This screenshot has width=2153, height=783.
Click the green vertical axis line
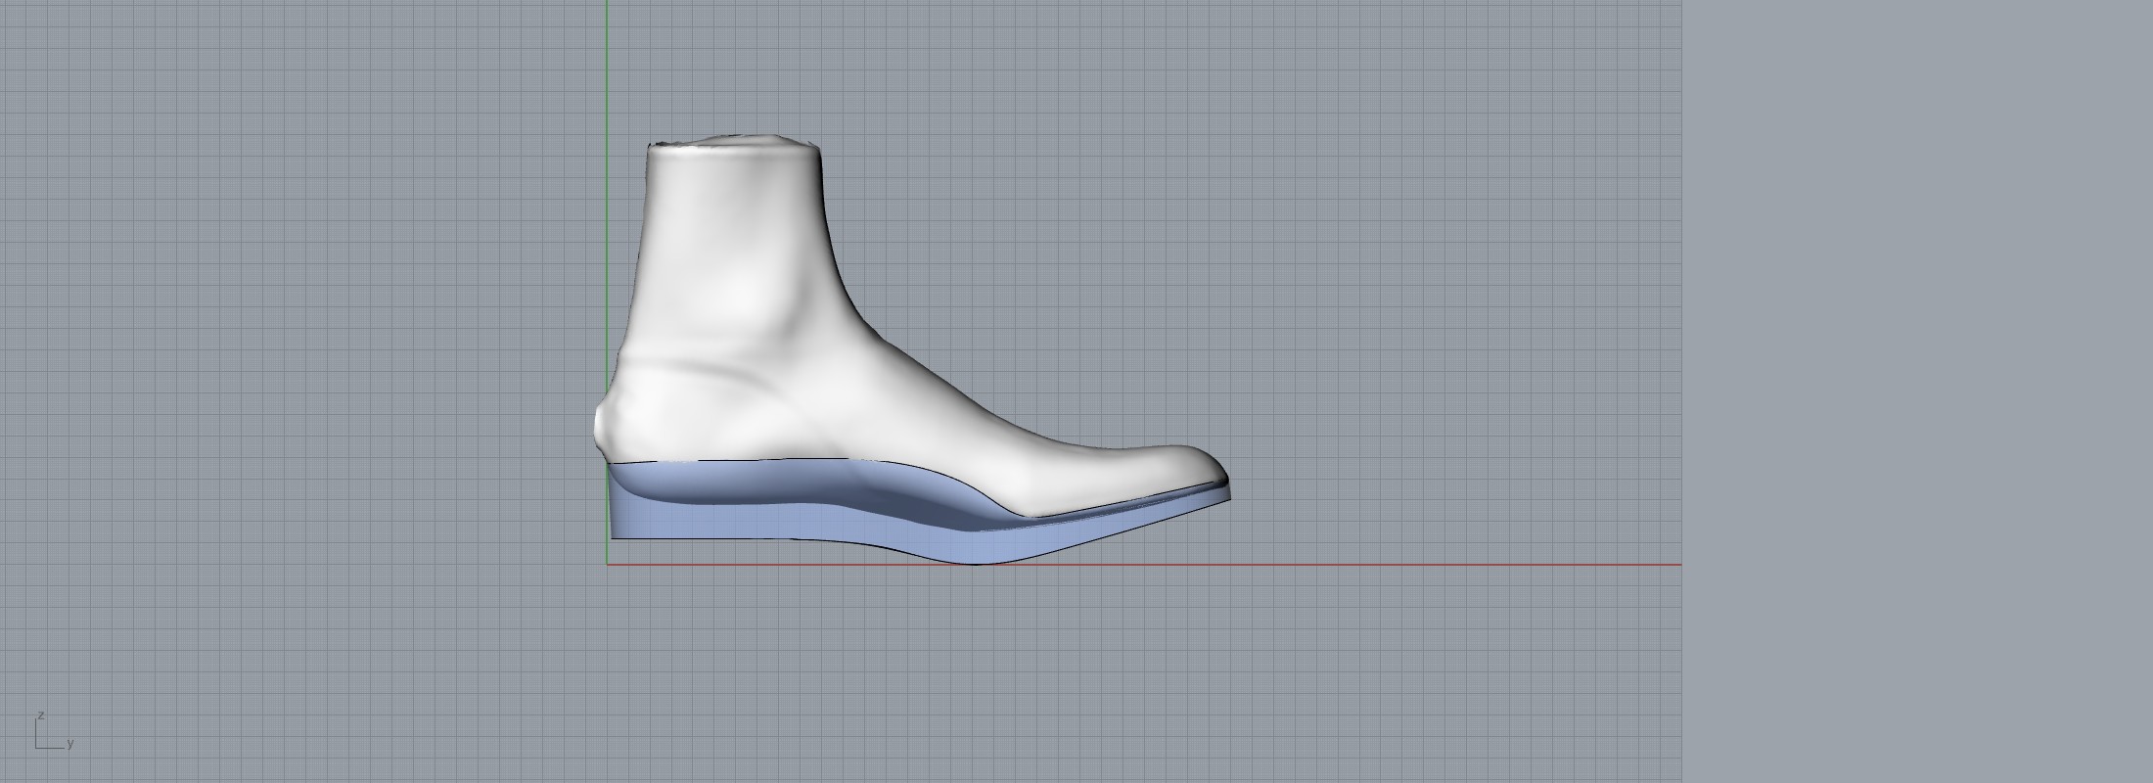[607, 78]
